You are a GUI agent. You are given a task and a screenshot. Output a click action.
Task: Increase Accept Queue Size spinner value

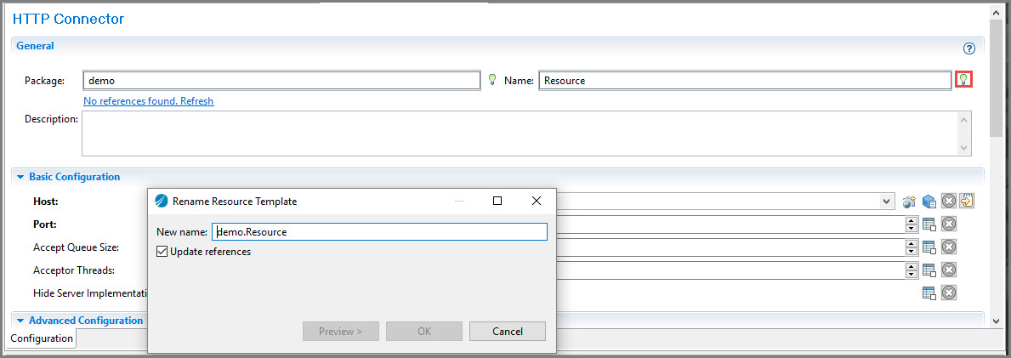coord(911,243)
